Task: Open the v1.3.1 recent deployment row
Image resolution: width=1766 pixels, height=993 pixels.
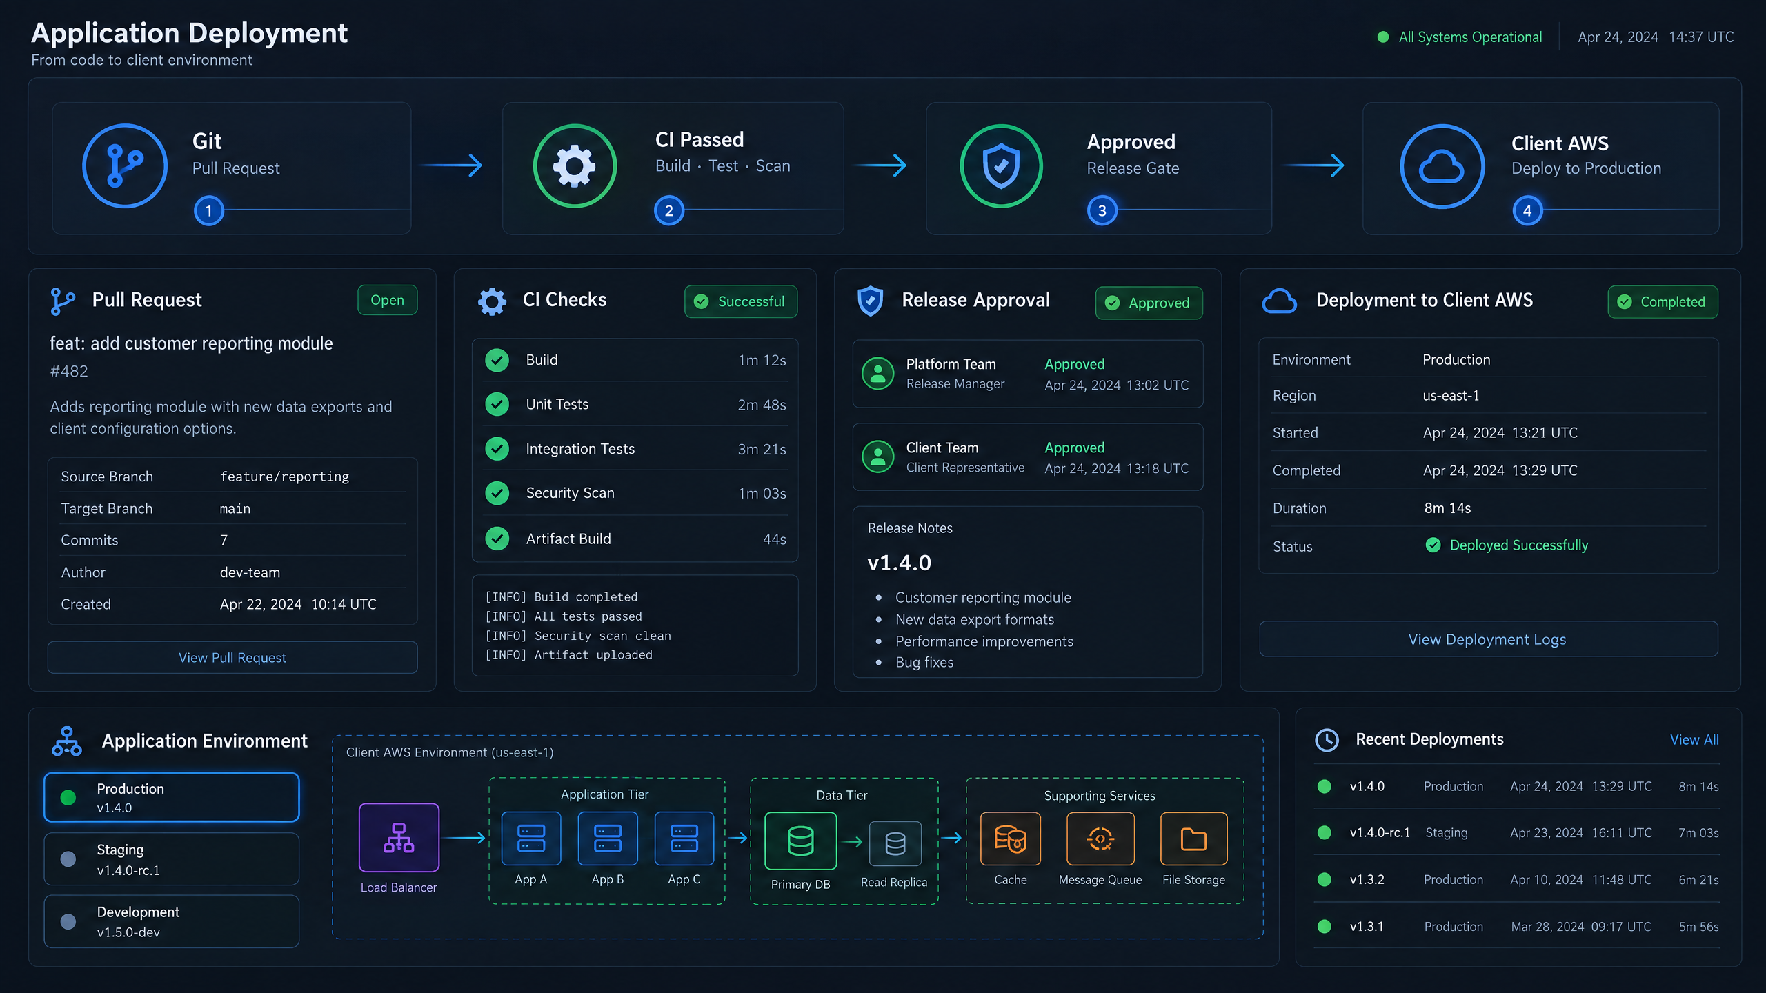Action: [1516, 927]
